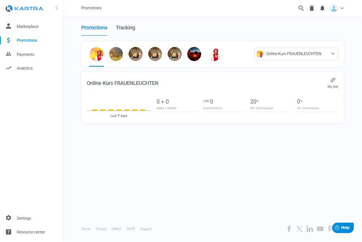The image size is (362, 242).
Task: Click the Marketplace person icon
Action: tap(9, 26)
